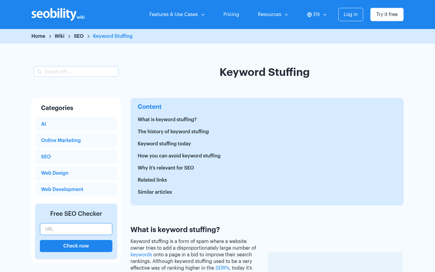Click the magnifier icon in the wiki search
The image size is (435, 272).
click(x=40, y=72)
